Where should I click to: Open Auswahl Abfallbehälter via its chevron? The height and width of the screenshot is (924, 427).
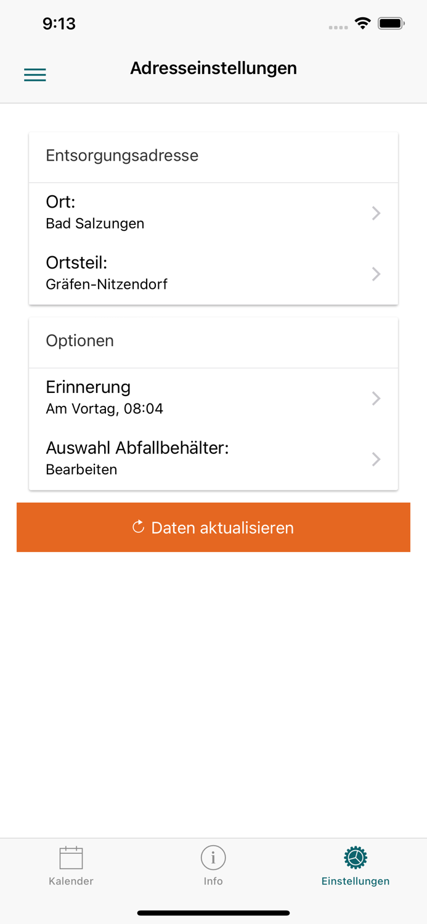click(376, 459)
